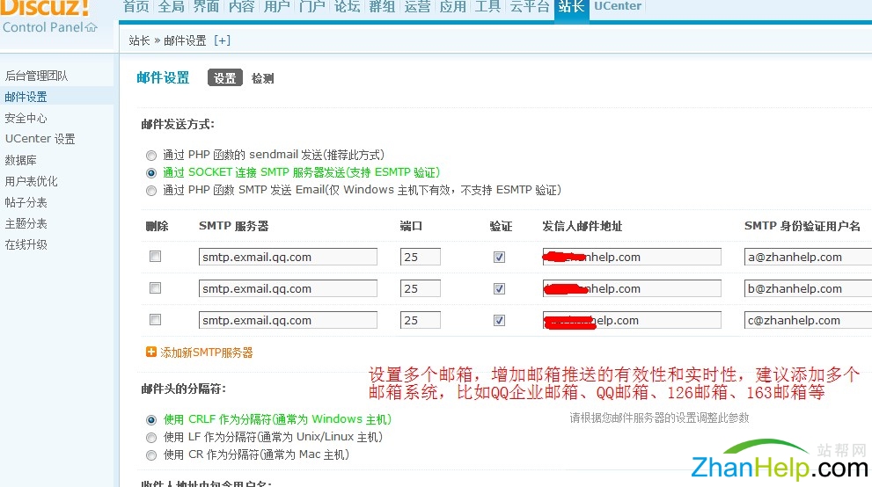Toggle 验证 checkbox in c@zhanhelp.com row
The height and width of the screenshot is (487, 872).
pyautogui.click(x=500, y=320)
